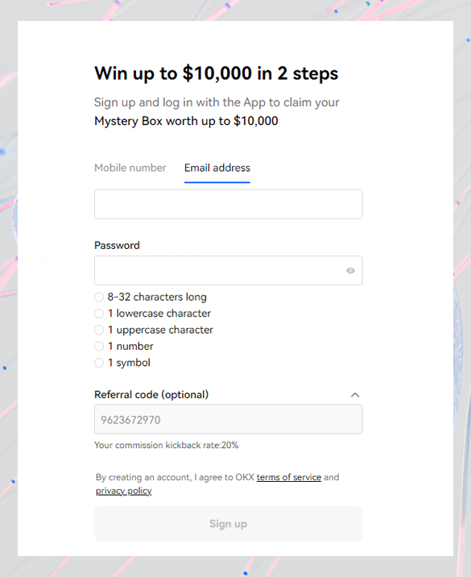
Task: Click the Win up to $10,000 heading
Action: [217, 73]
